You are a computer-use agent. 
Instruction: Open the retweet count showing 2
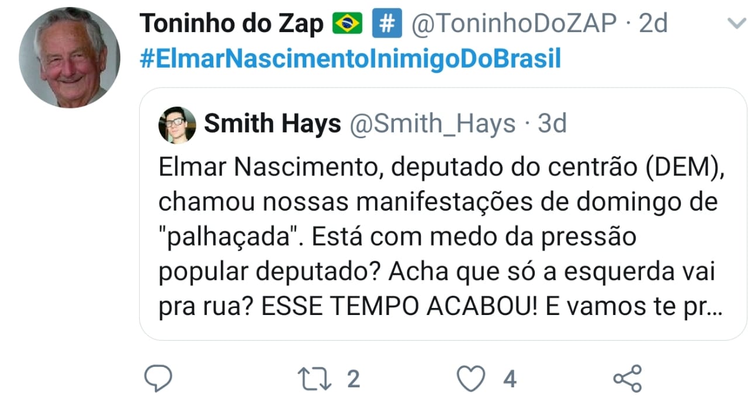coord(353,379)
